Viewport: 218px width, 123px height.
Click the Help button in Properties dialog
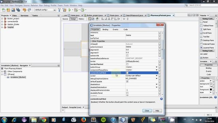click(x=157, y=111)
